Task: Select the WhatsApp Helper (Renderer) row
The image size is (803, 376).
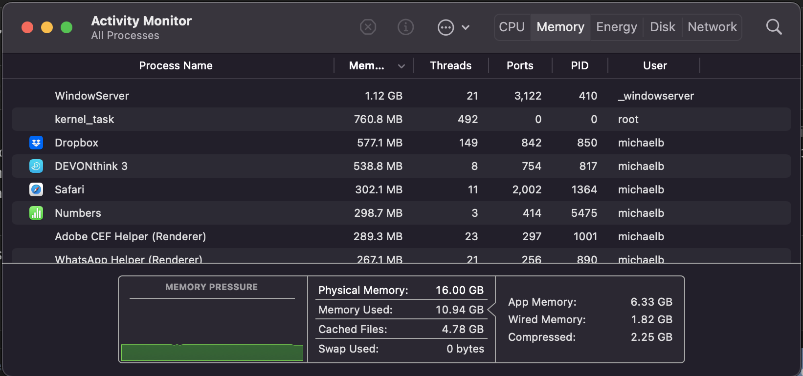Action: tap(401, 256)
